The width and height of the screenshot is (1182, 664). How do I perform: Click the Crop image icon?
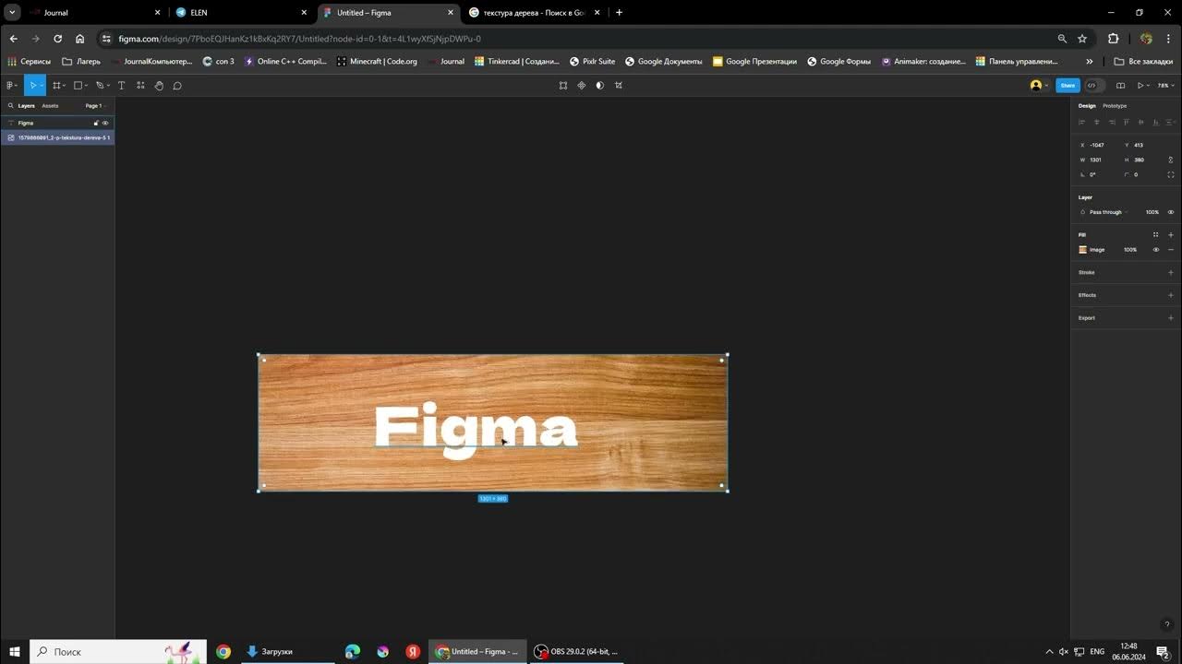coord(619,86)
